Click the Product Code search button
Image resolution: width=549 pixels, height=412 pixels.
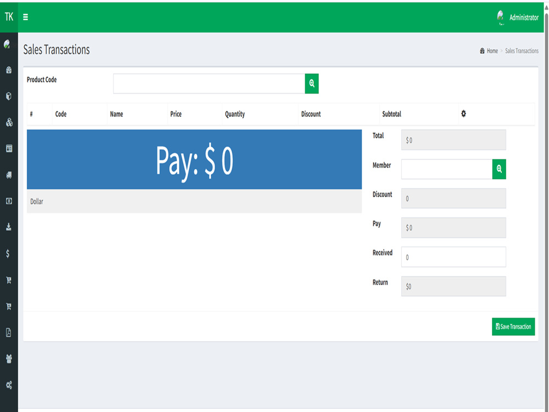(312, 83)
